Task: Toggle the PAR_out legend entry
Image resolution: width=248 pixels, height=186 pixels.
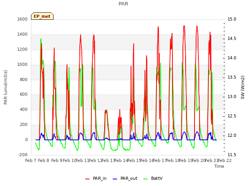Action: (x=125, y=178)
